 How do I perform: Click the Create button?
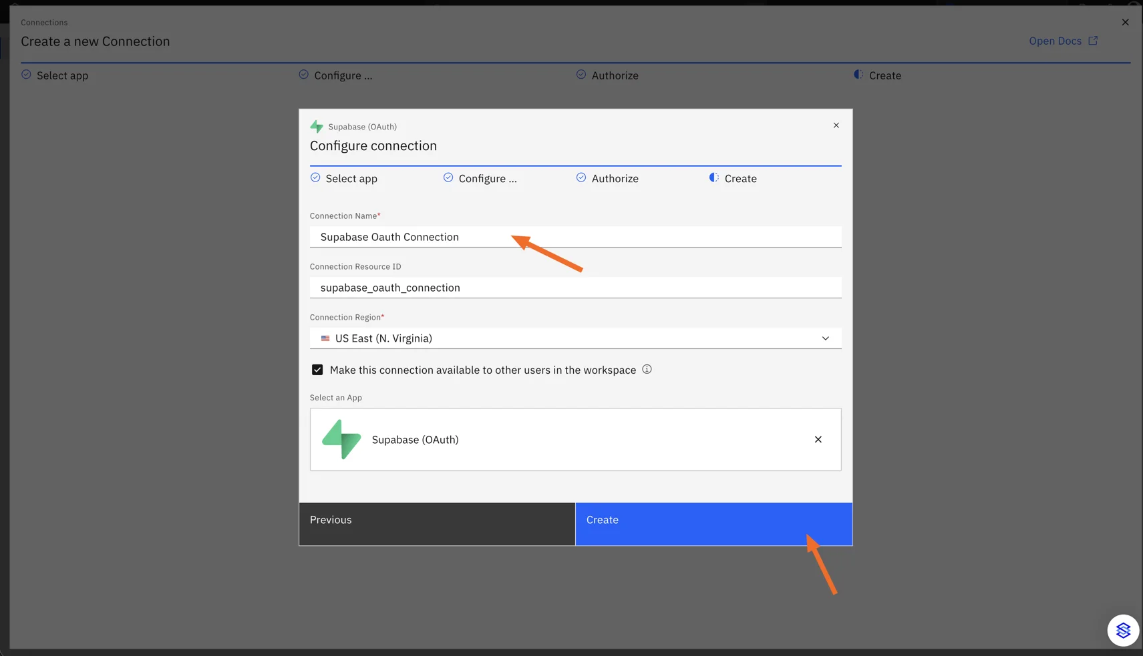[x=713, y=524]
